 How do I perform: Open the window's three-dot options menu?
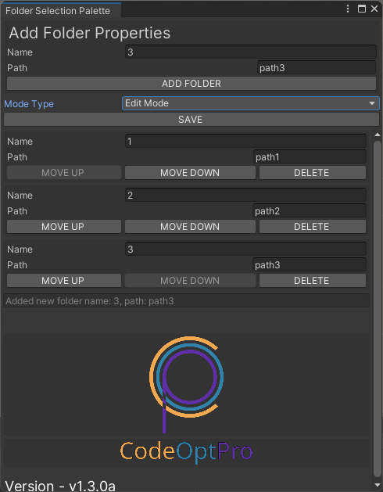pyautogui.click(x=348, y=9)
